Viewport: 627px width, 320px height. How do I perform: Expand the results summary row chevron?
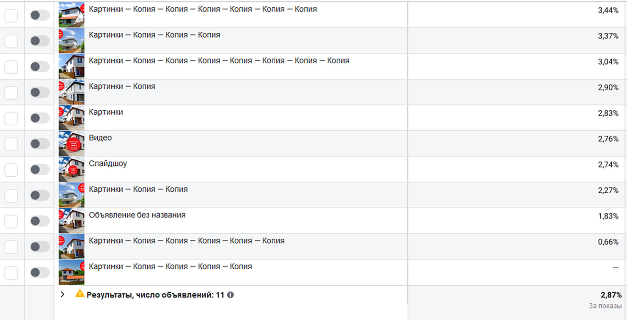[x=63, y=295]
